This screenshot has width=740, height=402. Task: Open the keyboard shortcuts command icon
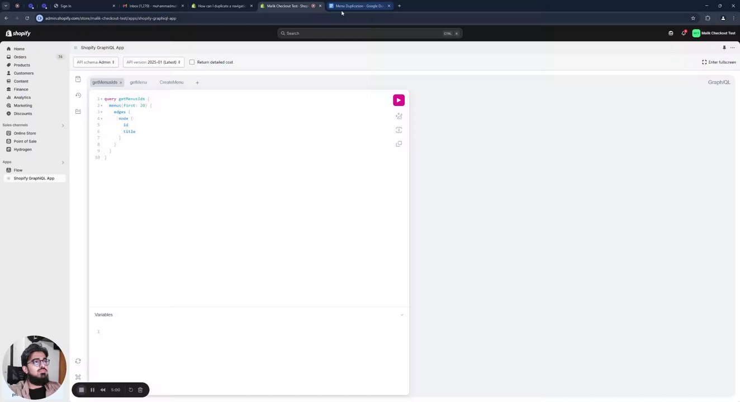point(78,377)
